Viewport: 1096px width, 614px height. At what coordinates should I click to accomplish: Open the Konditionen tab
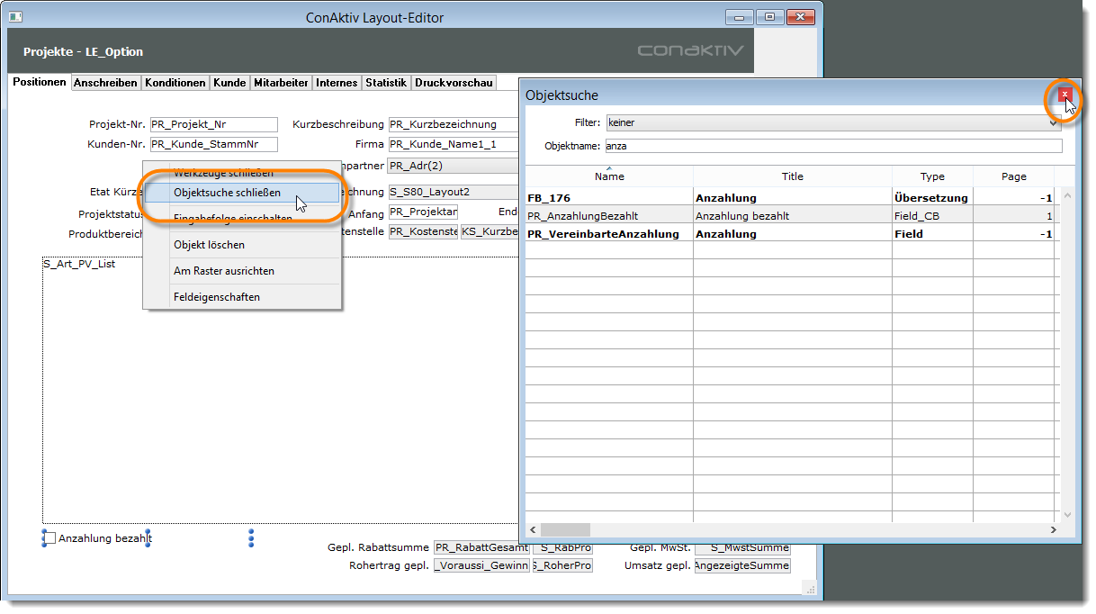click(175, 83)
